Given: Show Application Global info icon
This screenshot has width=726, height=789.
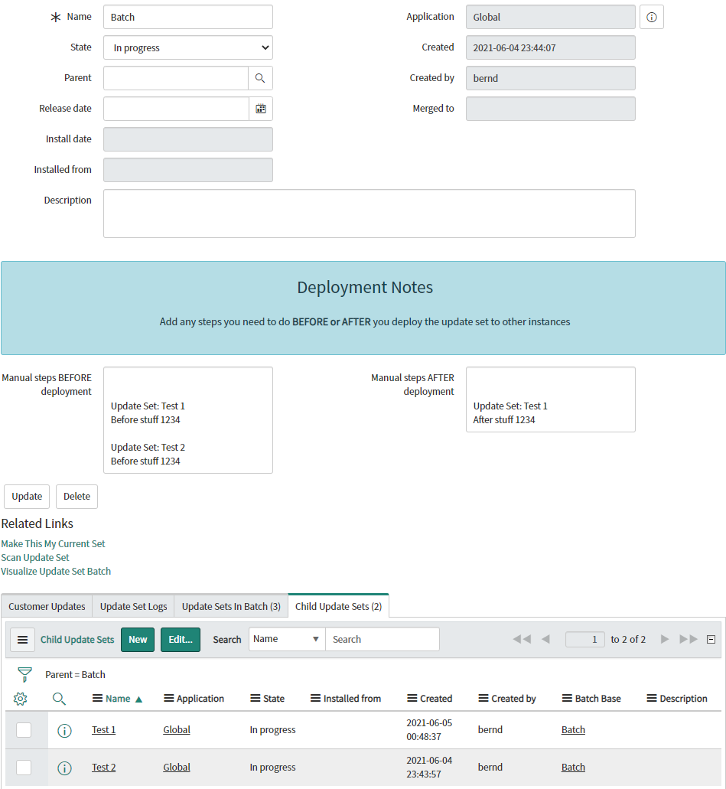Looking at the screenshot, I should tap(652, 17).
